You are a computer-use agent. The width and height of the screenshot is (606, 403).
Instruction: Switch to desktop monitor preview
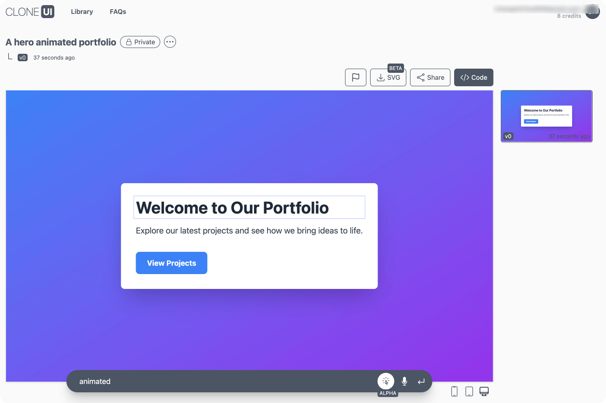[484, 391]
